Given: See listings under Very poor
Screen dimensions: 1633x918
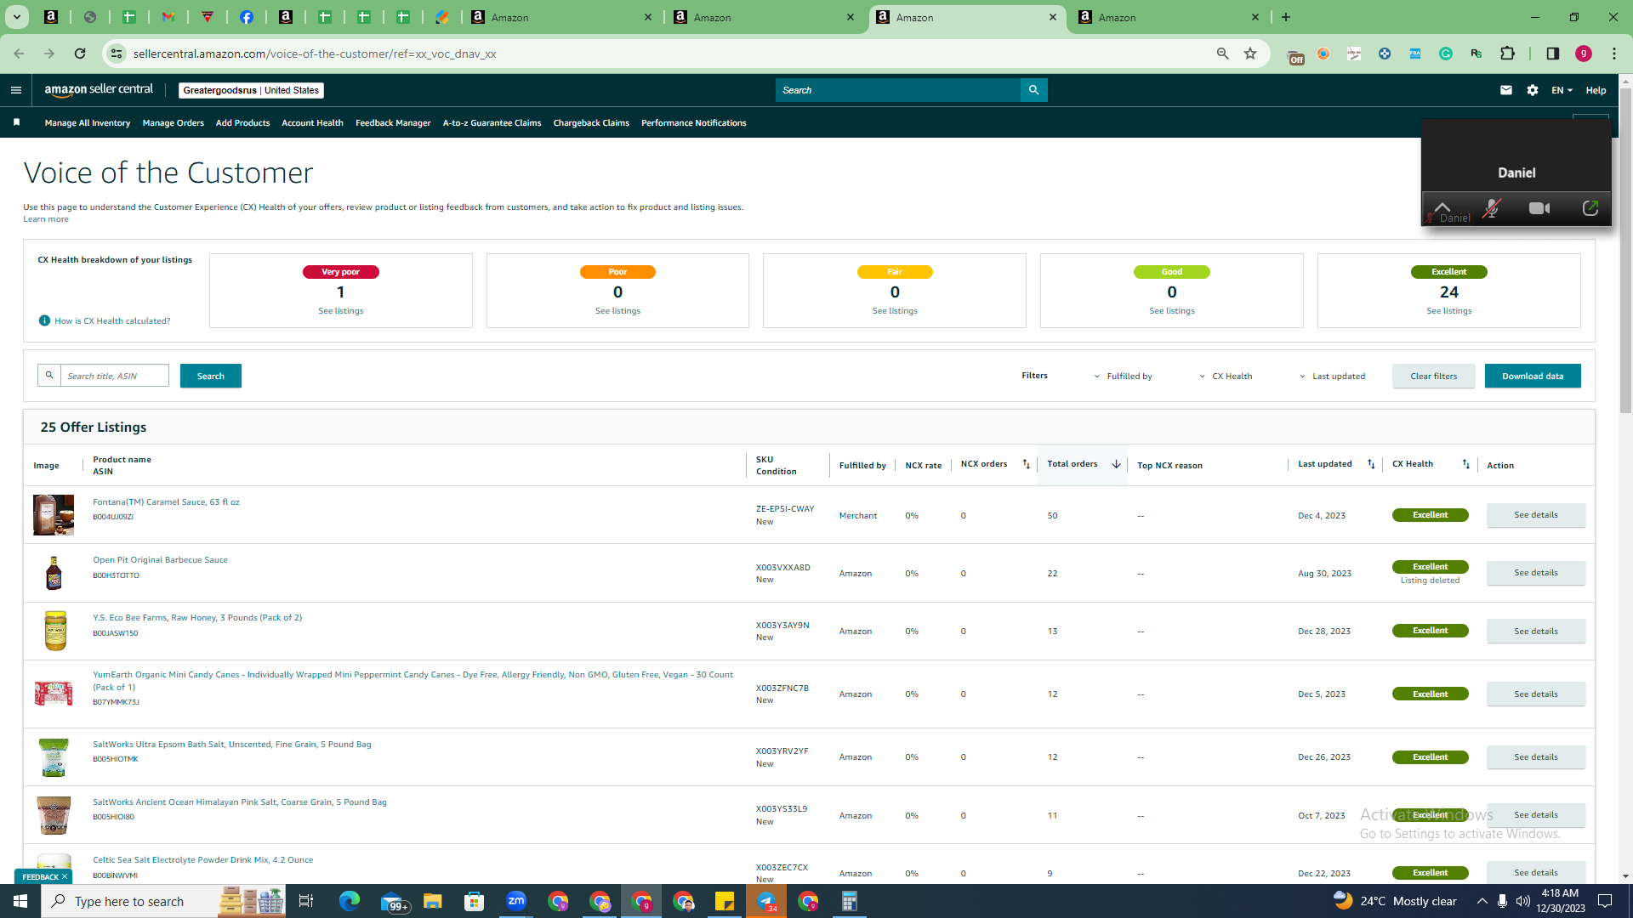Looking at the screenshot, I should pos(341,311).
